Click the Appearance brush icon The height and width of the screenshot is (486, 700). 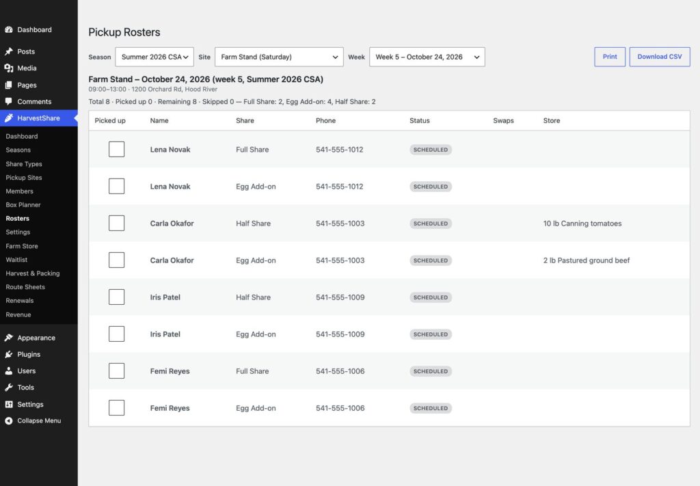pyautogui.click(x=8, y=338)
